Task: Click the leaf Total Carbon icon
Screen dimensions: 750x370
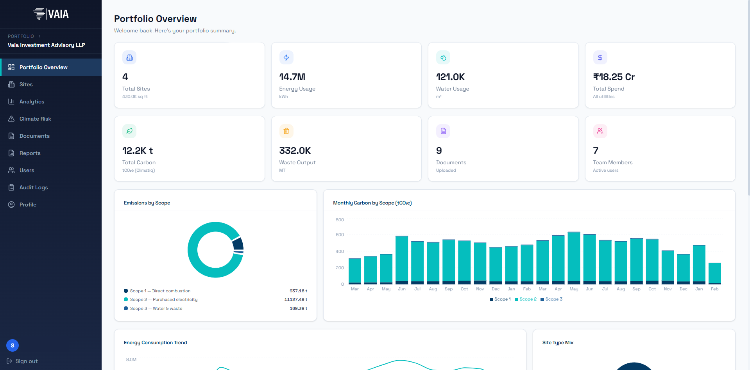Action: (129, 131)
